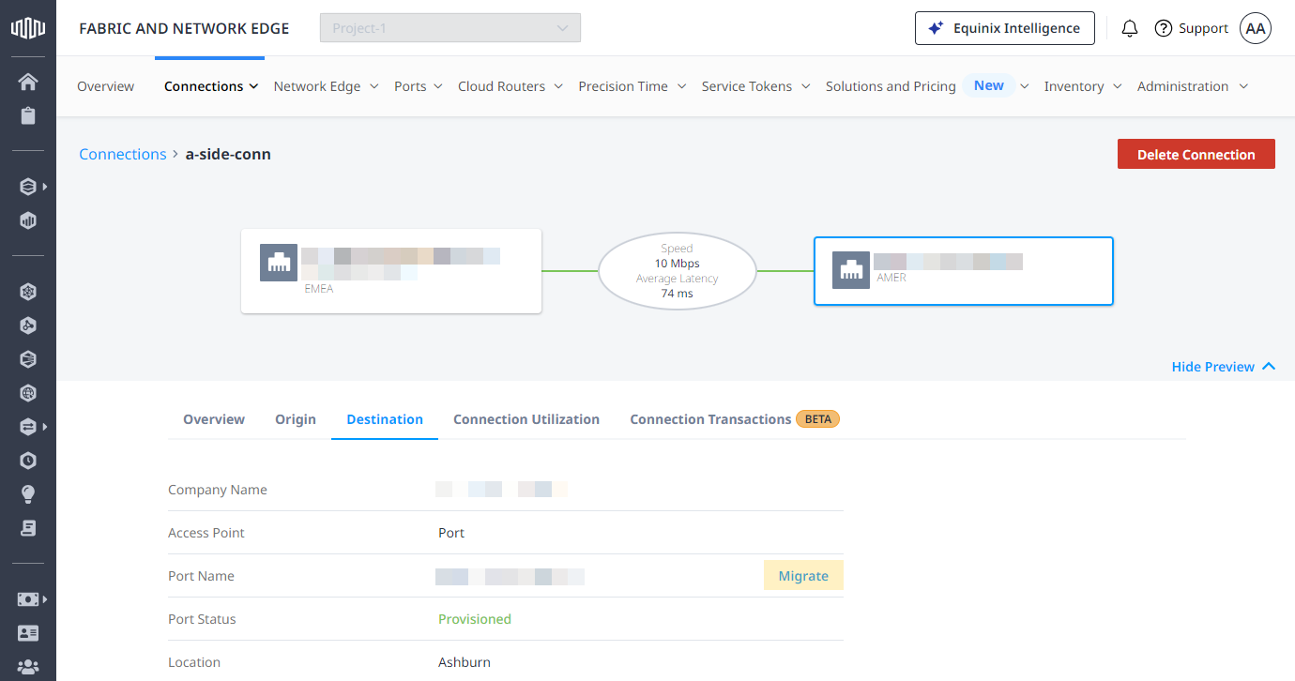Open the exchange-arrows hexagon icon in the sidebar
This screenshot has height=681, width=1295.
28,427
